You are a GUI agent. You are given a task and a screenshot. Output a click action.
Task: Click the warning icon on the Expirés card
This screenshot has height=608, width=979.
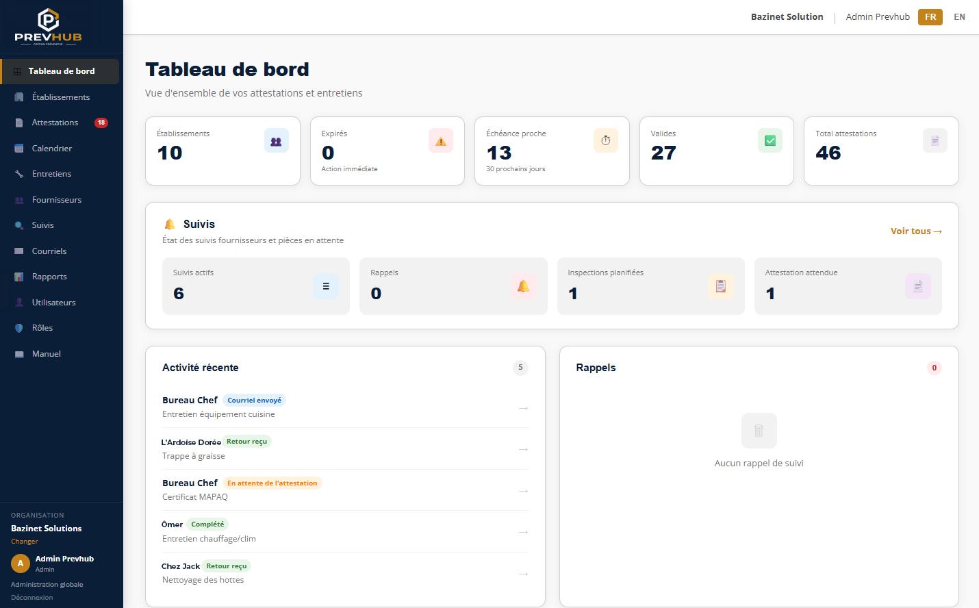pyautogui.click(x=441, y=141)
